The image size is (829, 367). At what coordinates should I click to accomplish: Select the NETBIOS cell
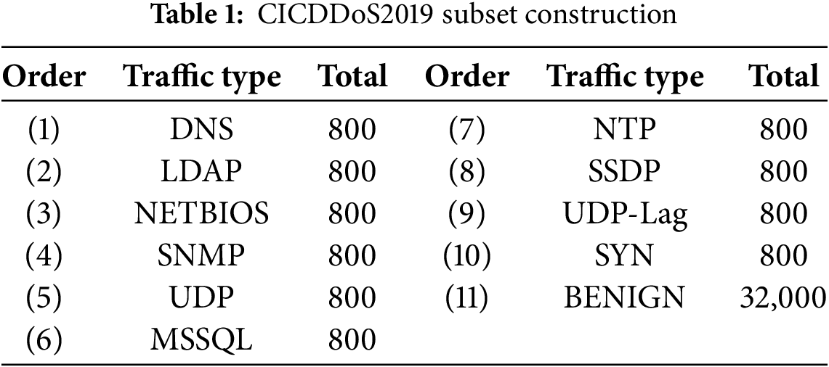pos(201,214)
